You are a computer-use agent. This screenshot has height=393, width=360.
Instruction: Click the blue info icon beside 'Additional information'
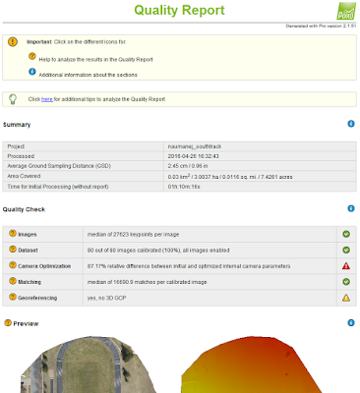pyautogui.click(x=32, y=71)
